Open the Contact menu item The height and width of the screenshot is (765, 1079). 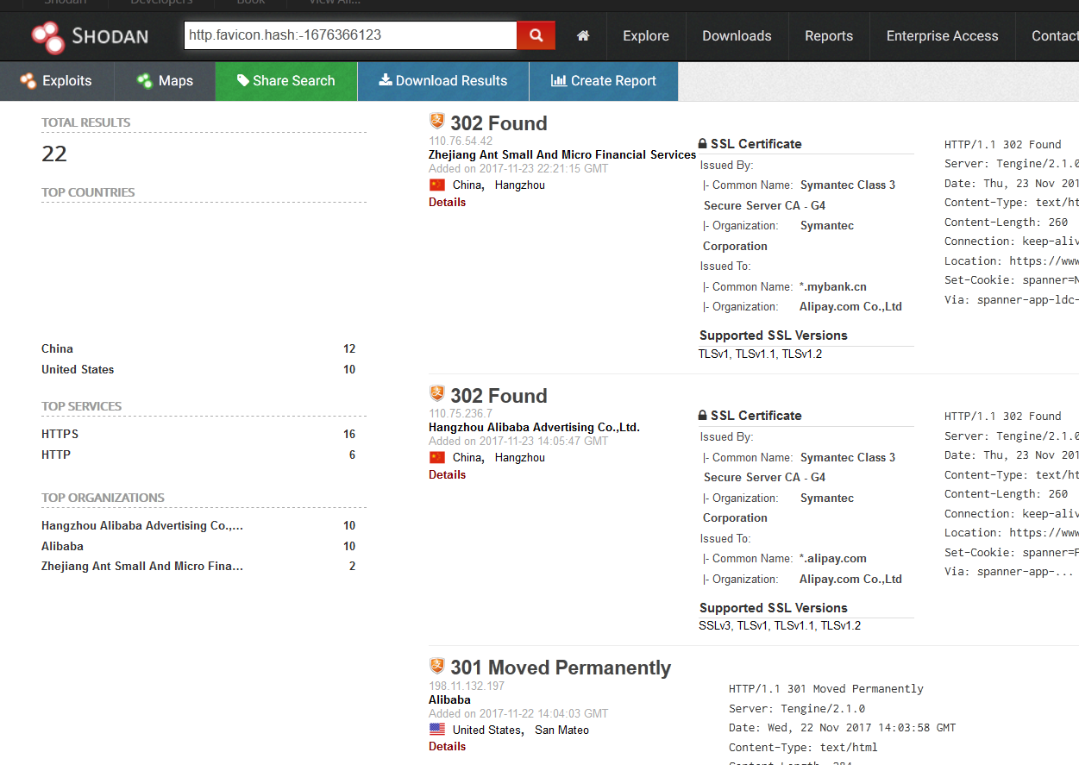pos(1054,36)
